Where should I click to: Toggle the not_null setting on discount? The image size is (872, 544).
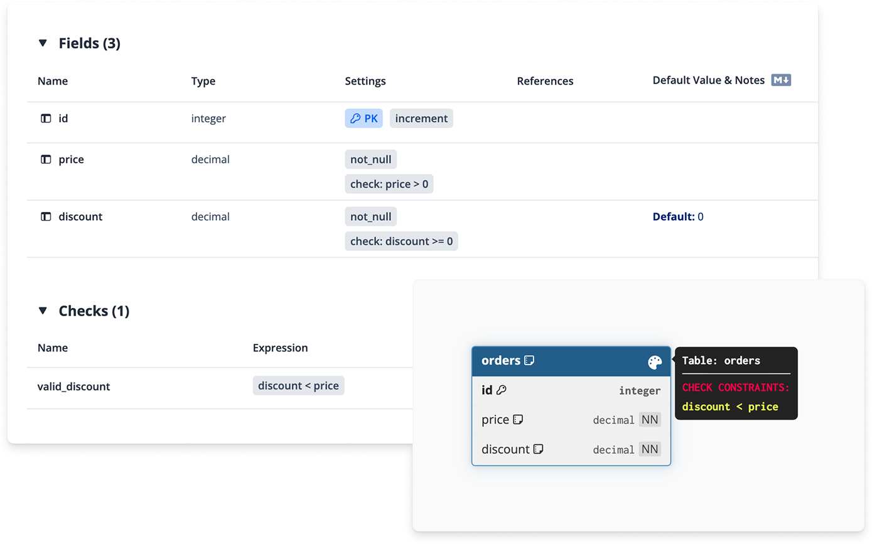coord(370,216)
